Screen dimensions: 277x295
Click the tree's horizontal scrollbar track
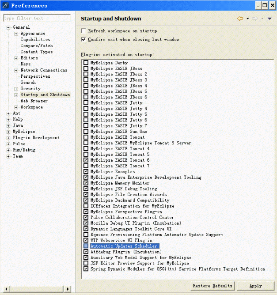37,289
